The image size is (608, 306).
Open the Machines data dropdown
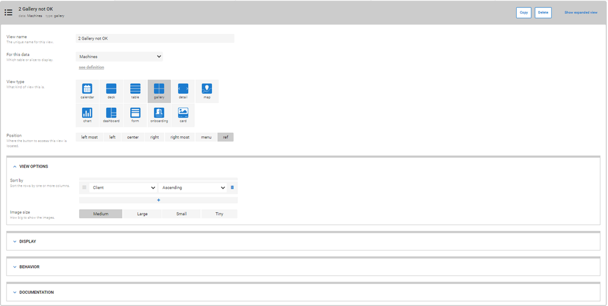pyautogui.click(x=119, y=57)
